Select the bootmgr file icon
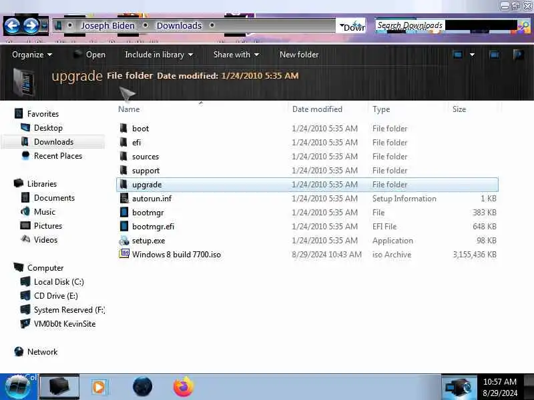This screenshot has width=534, height=400. pyautogui.click(x=124, y=212)
